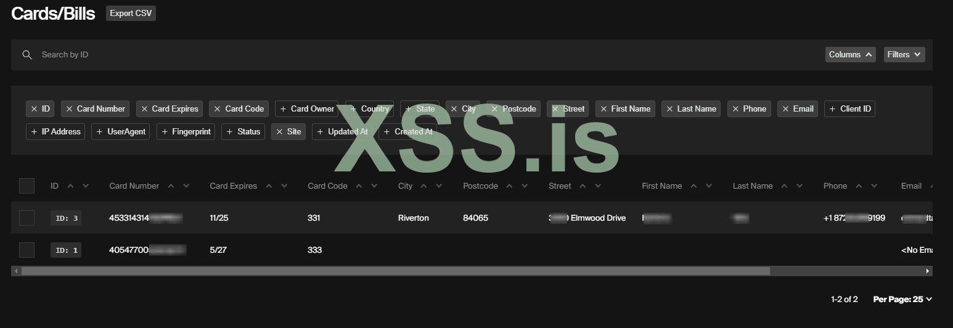Click the 333 card code cell
The height and width of the screenshot is (328, 953).
[314, 250]
